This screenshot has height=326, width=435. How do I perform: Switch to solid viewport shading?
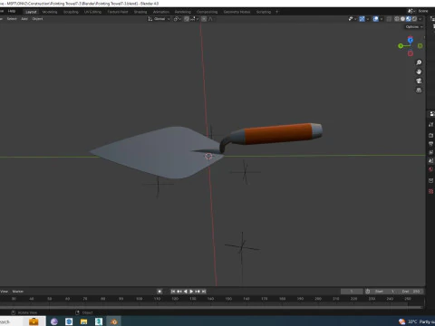click(x=402, y=19)
